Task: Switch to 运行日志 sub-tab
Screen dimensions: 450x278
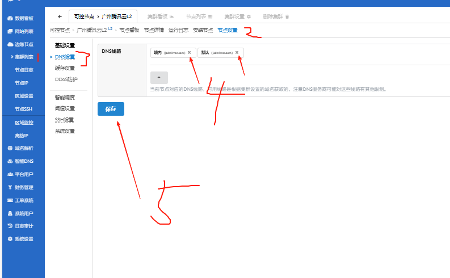Action: 178,30
